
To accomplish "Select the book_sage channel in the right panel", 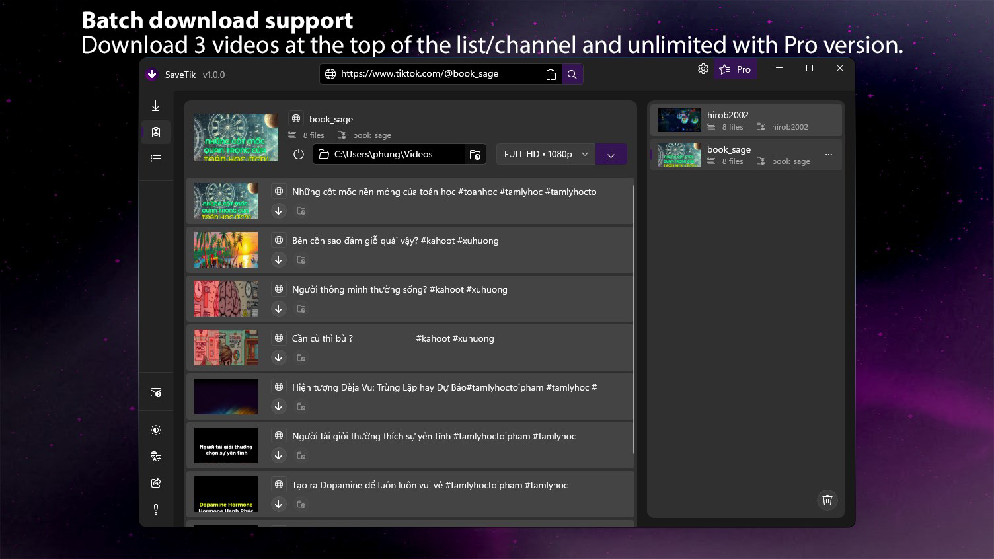I will pyautogui.click(x=746, y=155).
